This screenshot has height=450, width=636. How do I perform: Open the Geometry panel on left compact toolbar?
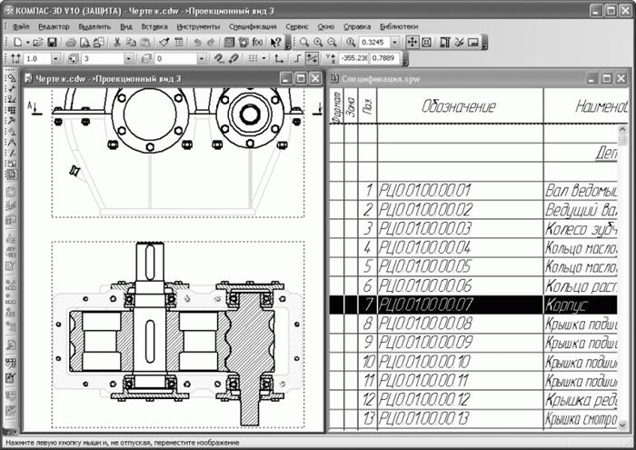tap(12, 78)
